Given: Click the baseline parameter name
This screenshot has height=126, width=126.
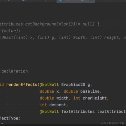Looking at the screenshot, I should (90, 91).
